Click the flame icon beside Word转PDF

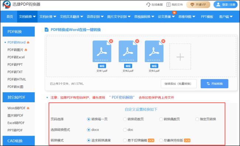(28, 108)
